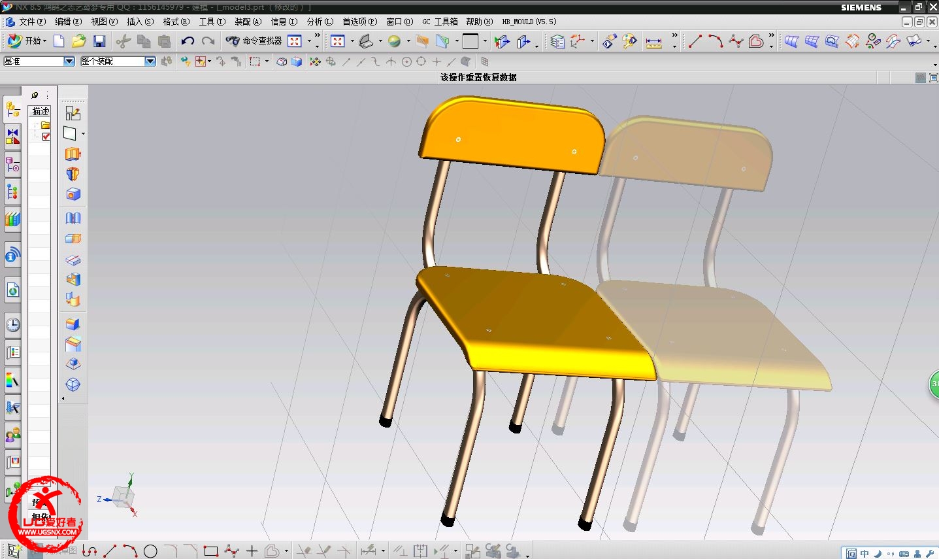Open the Reuse Library books tab
The height and width of the screenshot is (559, 939).
[12, 220]
